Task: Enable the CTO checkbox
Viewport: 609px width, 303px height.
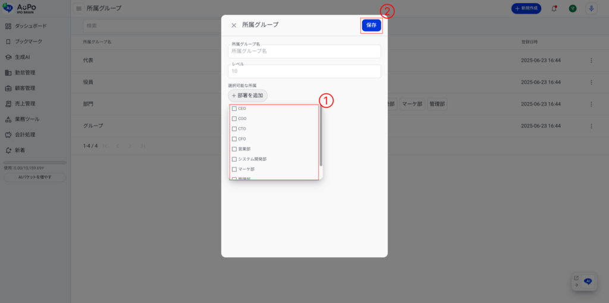Action: click(x=234, y=129)
